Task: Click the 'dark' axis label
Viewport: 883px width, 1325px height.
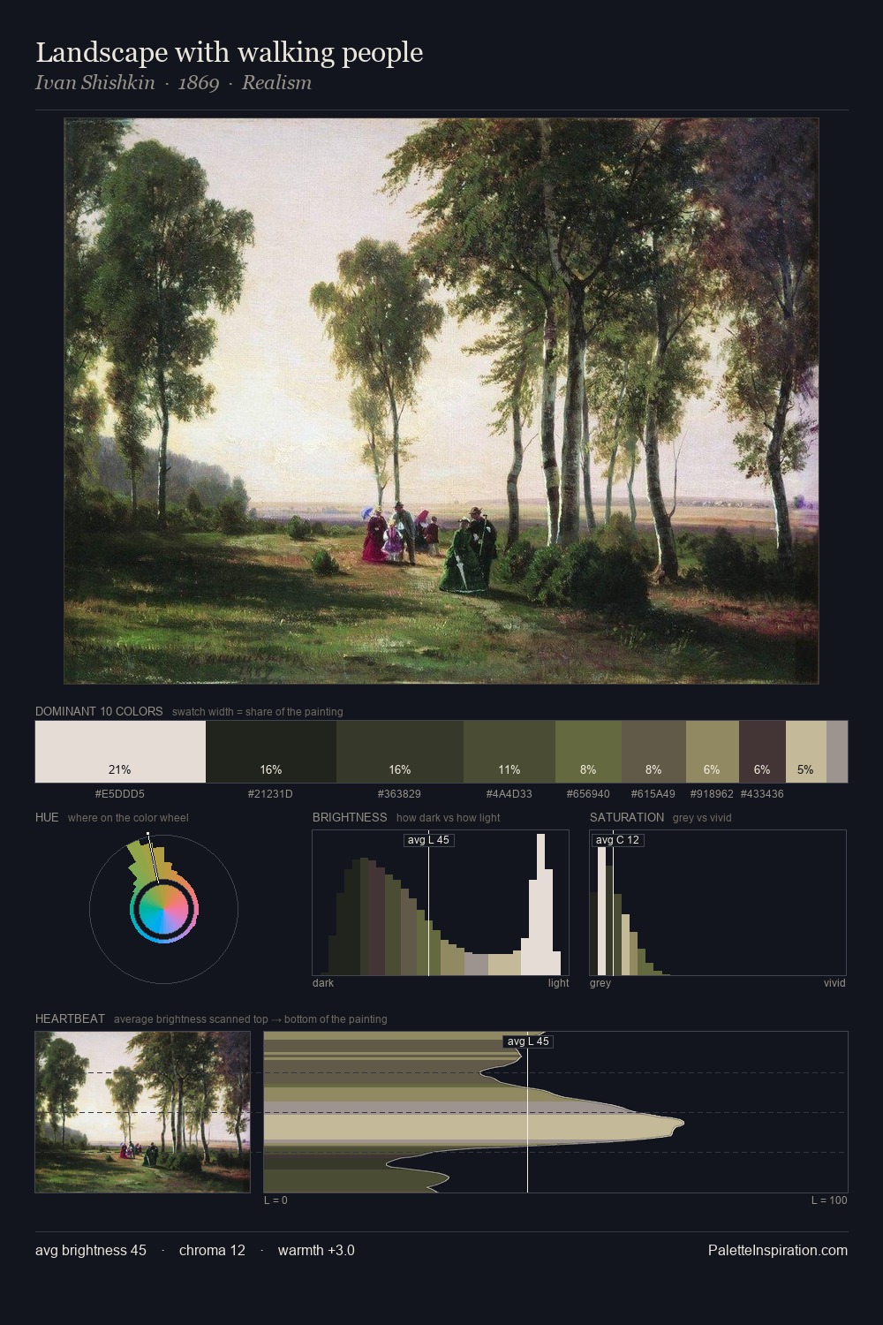Action: tap(323, 983)
